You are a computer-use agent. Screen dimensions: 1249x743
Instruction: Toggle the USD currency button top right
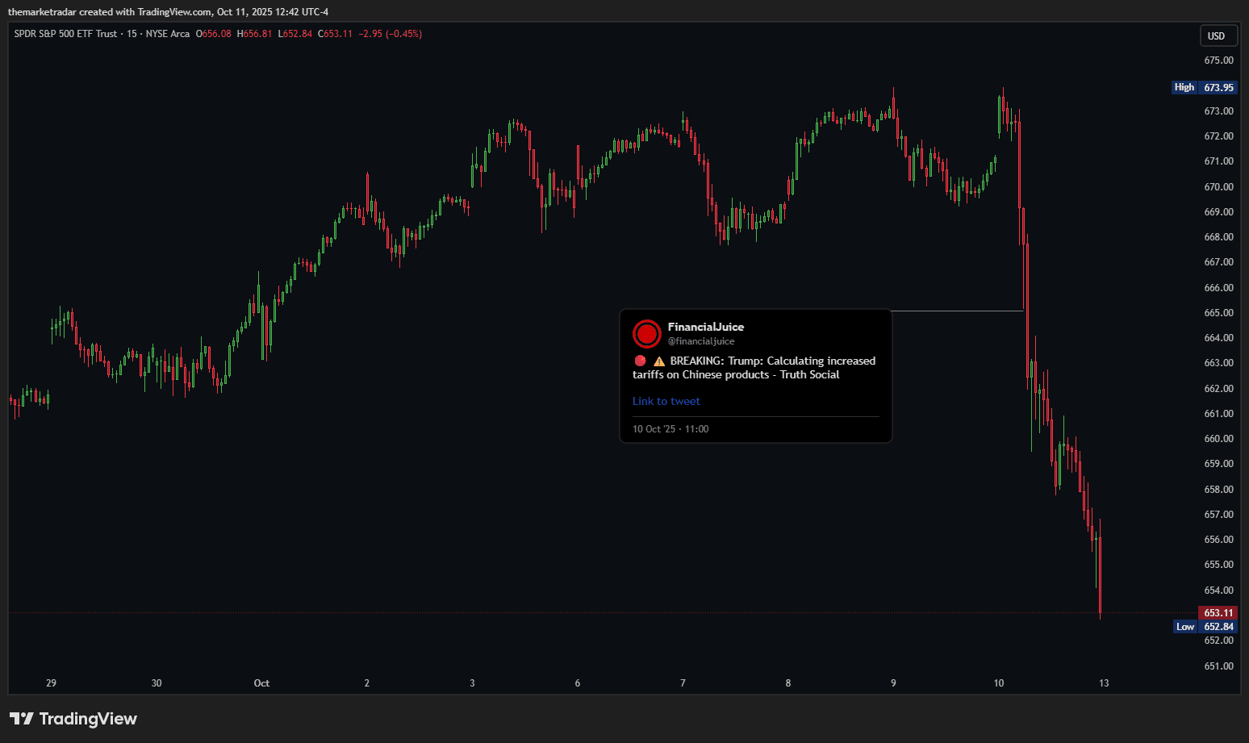pyautogui.click(x=1218, y=35)
